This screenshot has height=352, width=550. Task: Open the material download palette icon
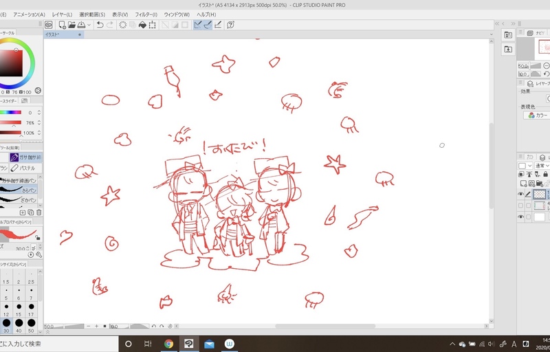coord(508,49)
